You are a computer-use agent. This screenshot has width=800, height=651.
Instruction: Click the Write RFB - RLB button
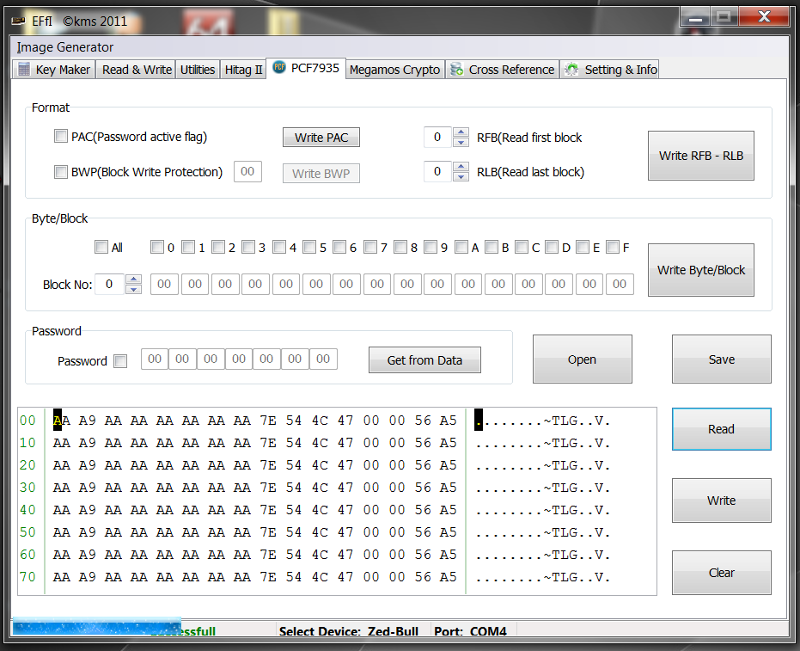(701, 156)
